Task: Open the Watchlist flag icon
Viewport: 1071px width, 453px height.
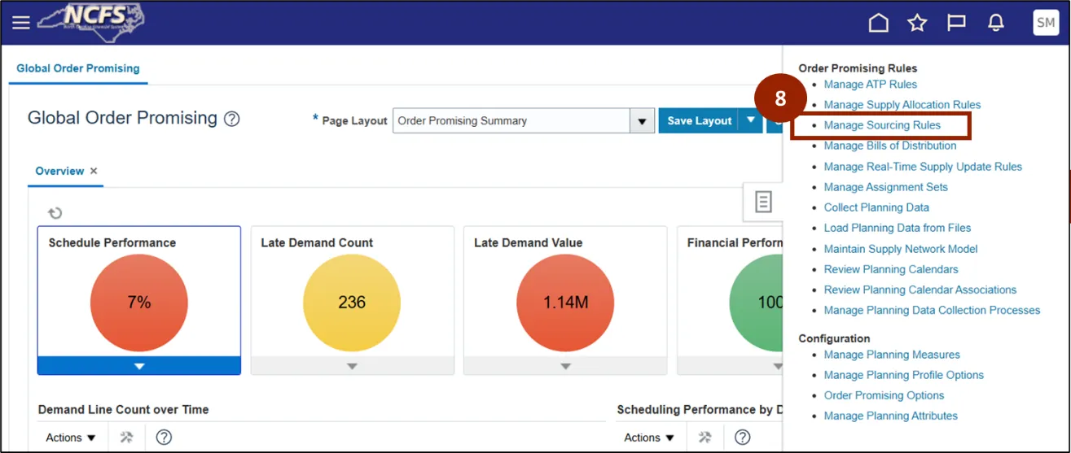Action: (x=956, y=23)
